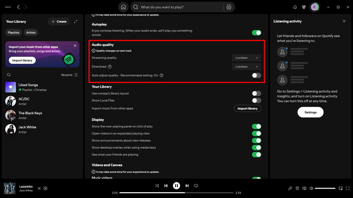Mute the volume speaker icon
This screenshot has height=198, width=353.
point(311,188)
